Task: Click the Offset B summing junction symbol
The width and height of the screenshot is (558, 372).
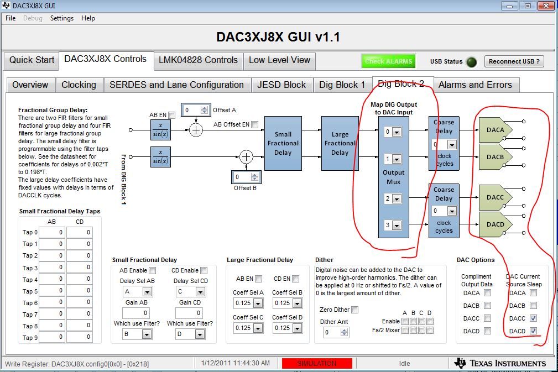Action: click(246, 157)
